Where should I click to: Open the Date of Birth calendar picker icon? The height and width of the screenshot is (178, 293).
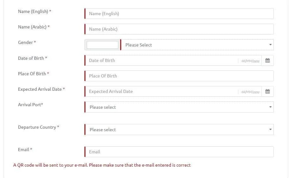tap(267, 60)
